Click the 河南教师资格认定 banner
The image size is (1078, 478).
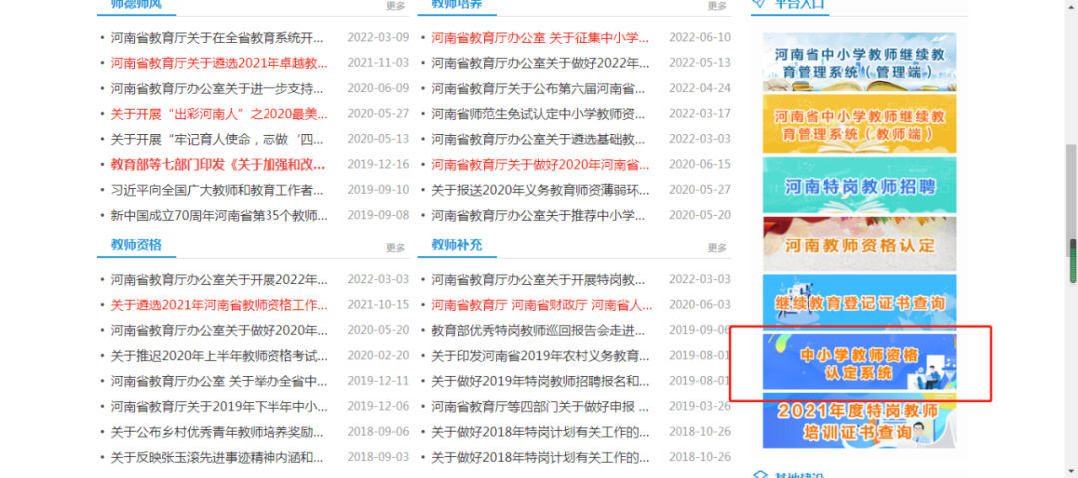click(858, 243)
